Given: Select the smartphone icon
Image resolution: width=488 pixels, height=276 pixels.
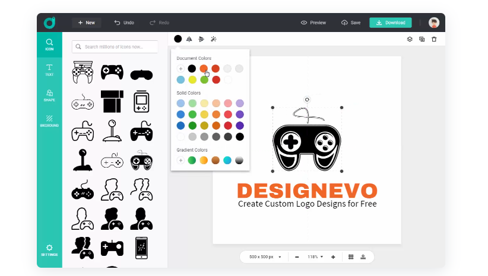Looking at the screenshot, I should point(142,248).
